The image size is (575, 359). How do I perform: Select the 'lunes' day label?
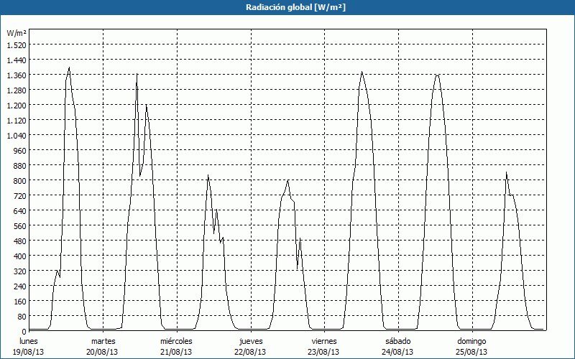[29, 341]
